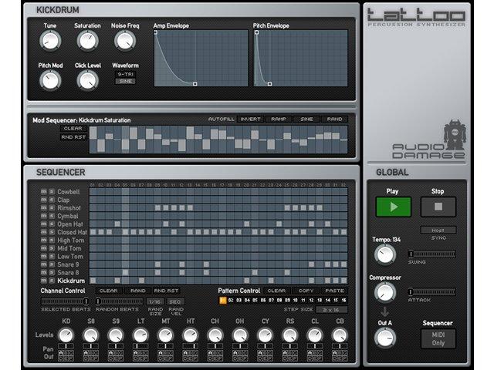494x370 pixels.
Task: Solo the Kickdrum channel
Action: [x=52, y=281]
